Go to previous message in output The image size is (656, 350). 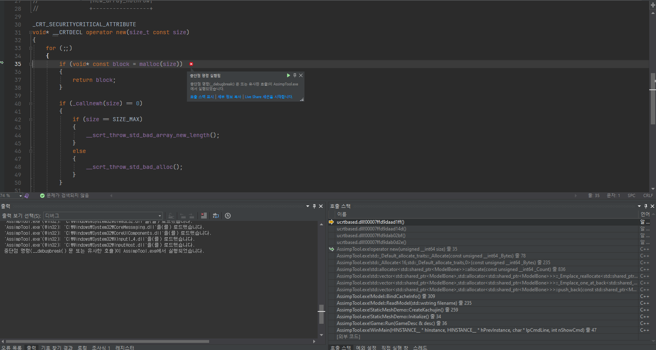183,216
